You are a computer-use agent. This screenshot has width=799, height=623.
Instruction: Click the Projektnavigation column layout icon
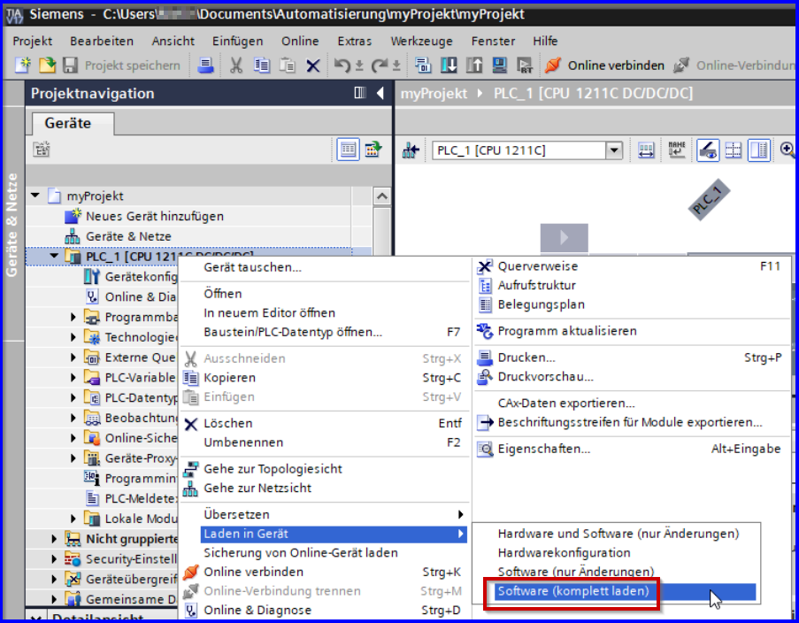pos(360,93)
